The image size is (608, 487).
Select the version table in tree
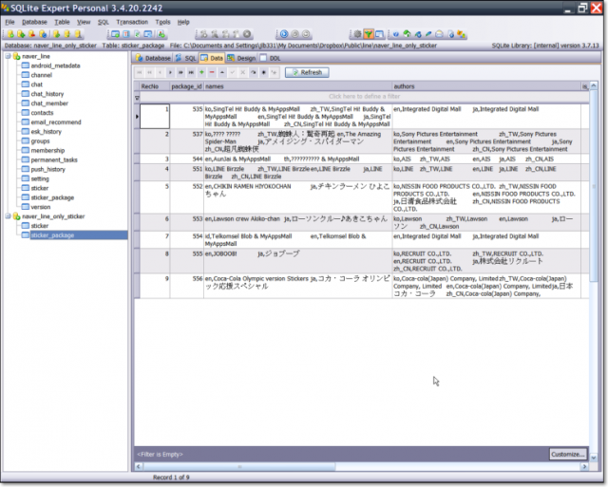click(x=41, y=207)
